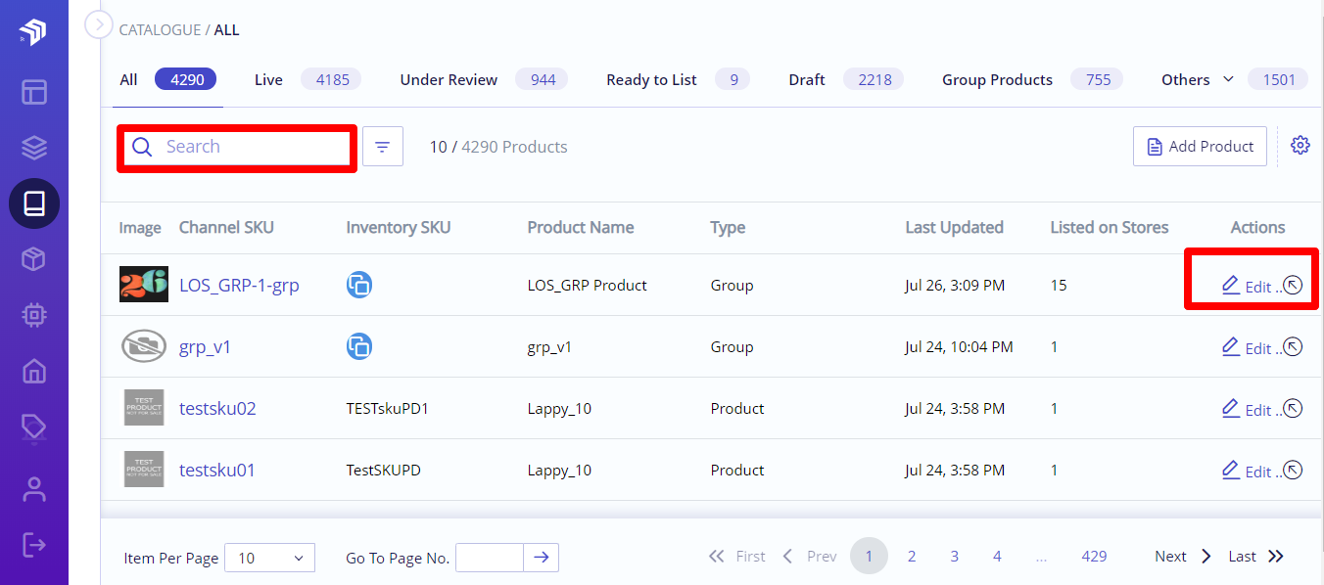The width and height of the screenshot is (1324, 585).
Task: Go to page 3
Action: 954,556
